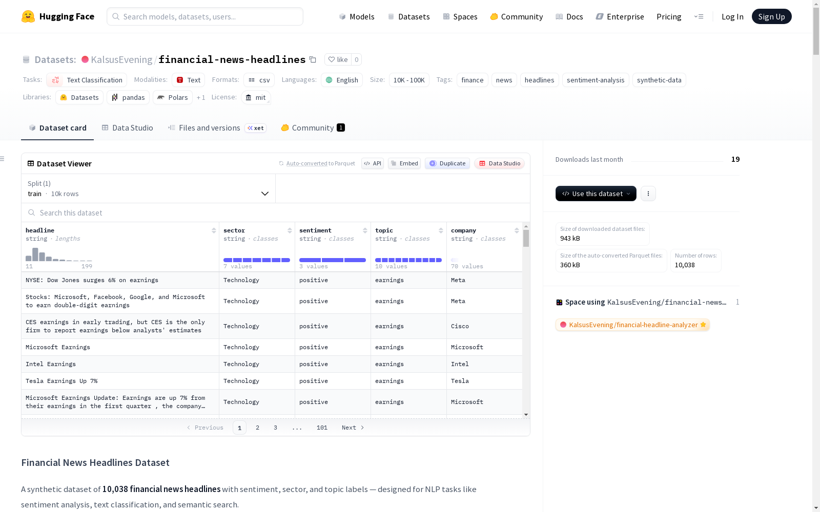820x512 pixels.
Task: Expand the Split train dropdown
Action: tap(148, 188)
